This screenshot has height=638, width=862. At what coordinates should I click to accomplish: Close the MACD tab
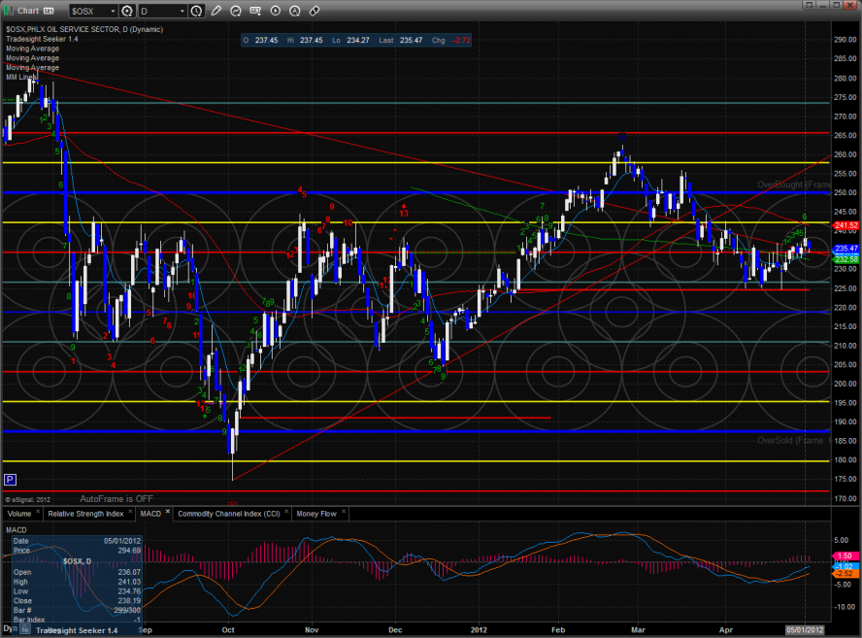168,511
